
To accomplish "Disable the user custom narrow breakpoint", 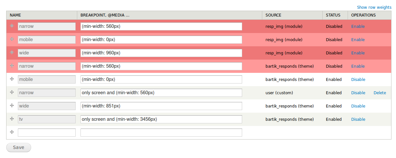I will [358, 93].
